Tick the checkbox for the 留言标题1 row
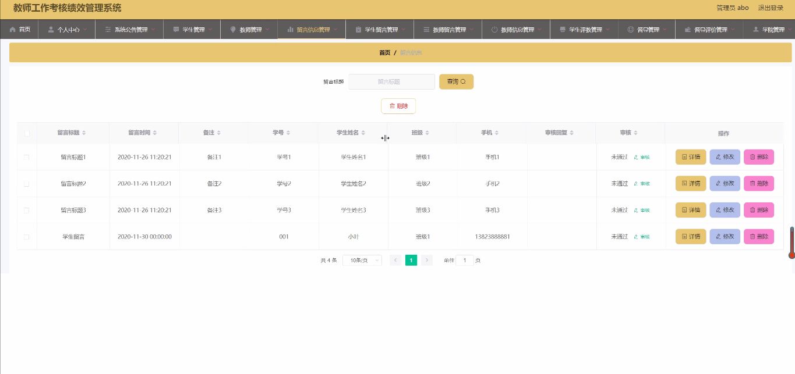This screenshot has height=374, width=795. click(x=26, y=157)
